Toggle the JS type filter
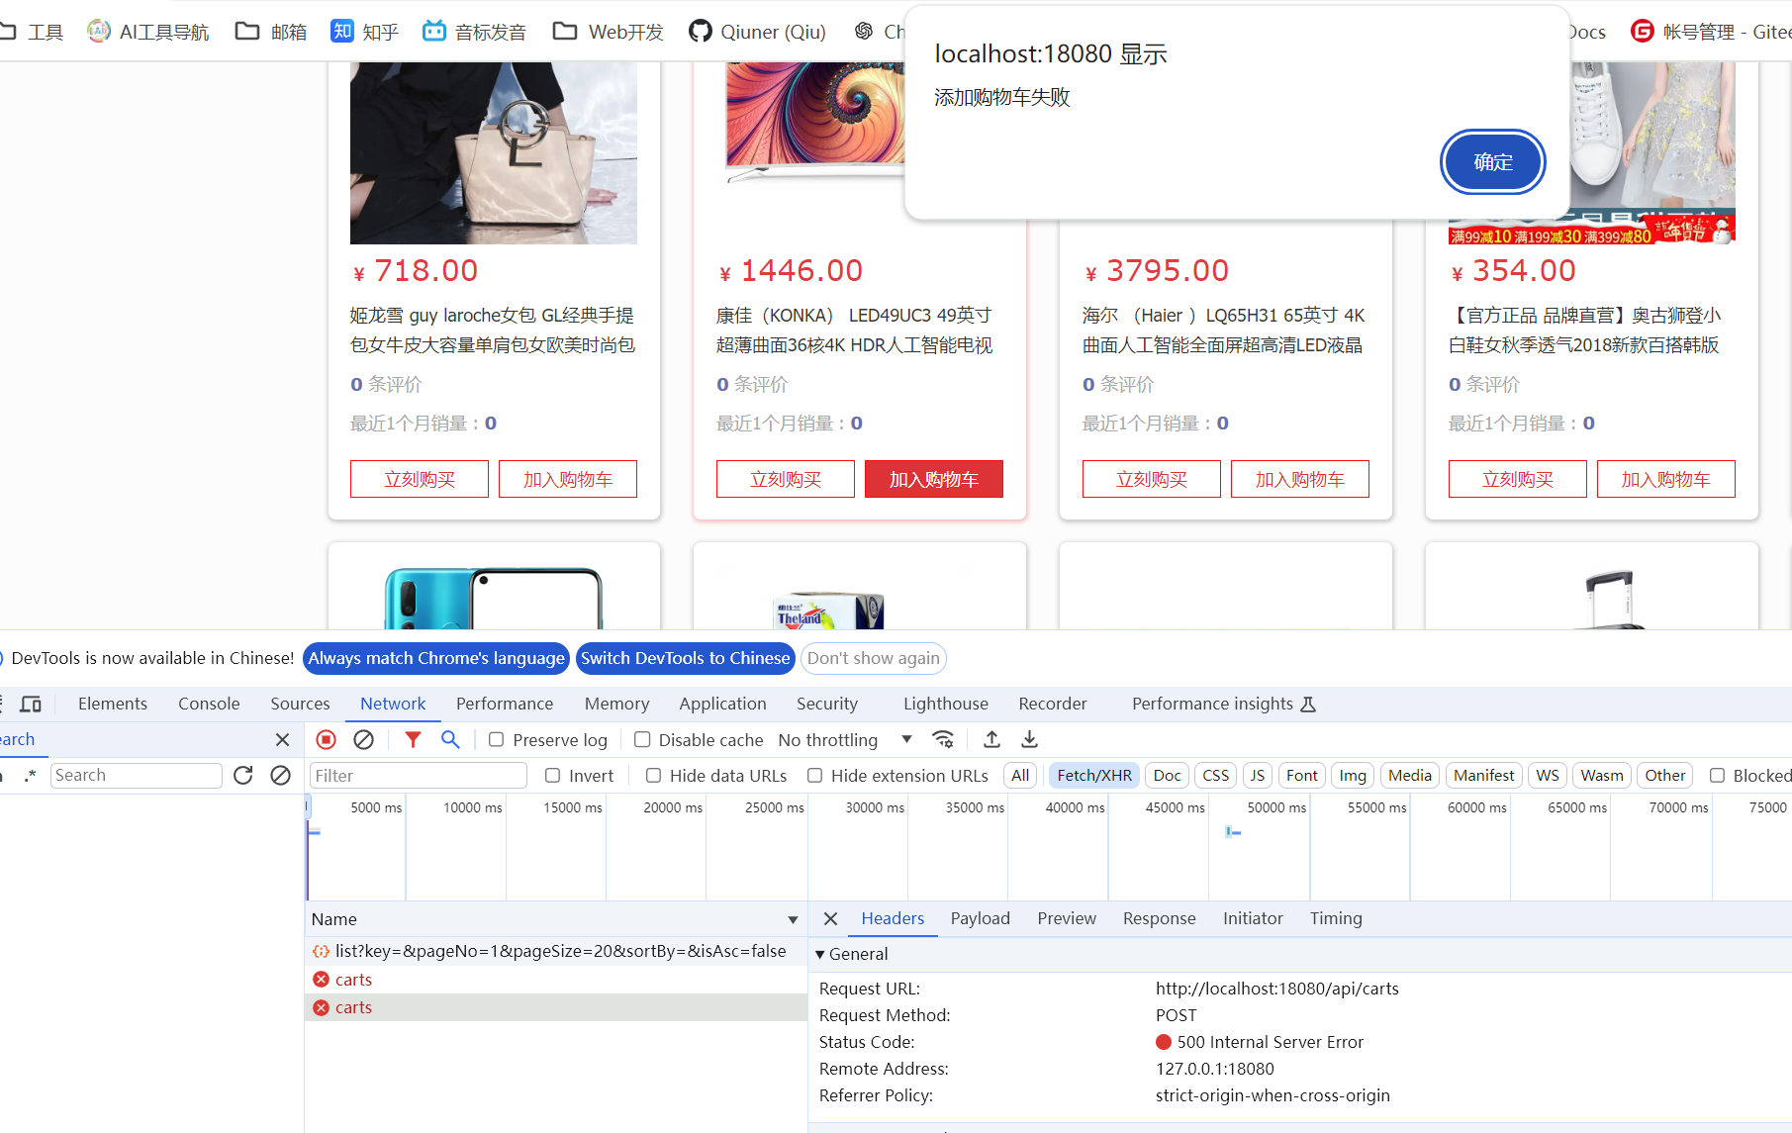This screenshot has width=1792, height=1133. pos(1257,775)
